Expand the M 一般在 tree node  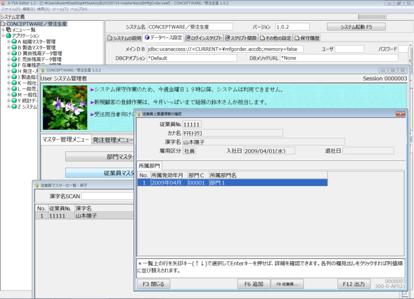coord(9,95)
